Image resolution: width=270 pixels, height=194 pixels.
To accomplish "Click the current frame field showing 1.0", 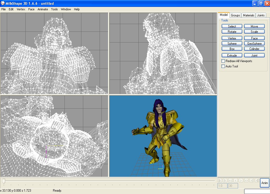I will (x=222, y=186).
